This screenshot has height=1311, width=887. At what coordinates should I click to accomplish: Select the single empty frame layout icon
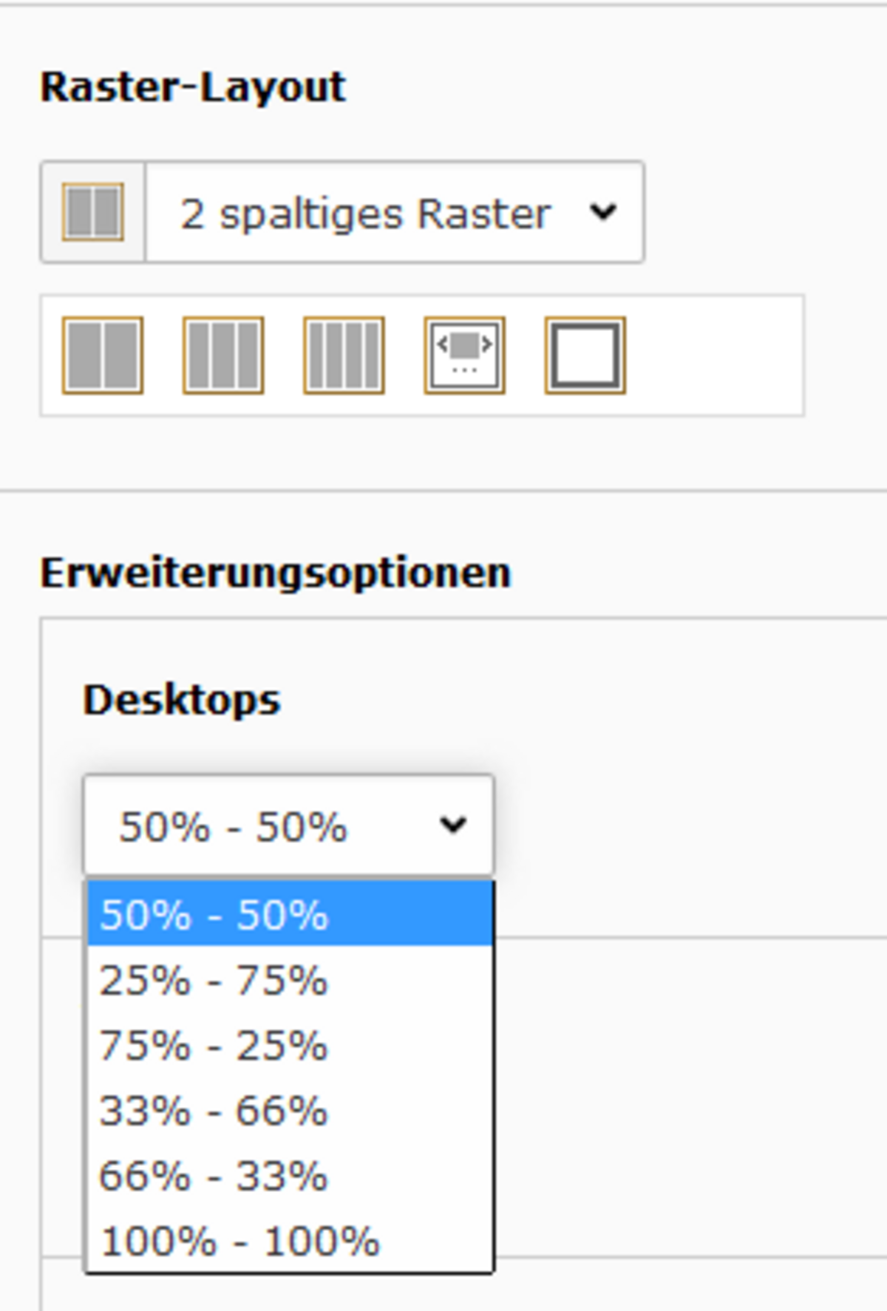585,355
